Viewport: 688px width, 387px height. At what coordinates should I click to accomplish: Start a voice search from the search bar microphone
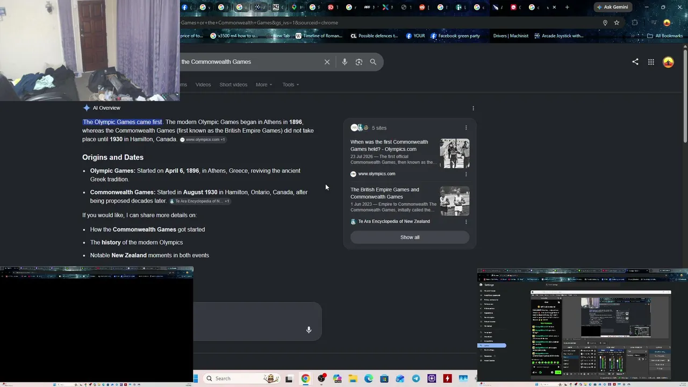click(345, 62)
